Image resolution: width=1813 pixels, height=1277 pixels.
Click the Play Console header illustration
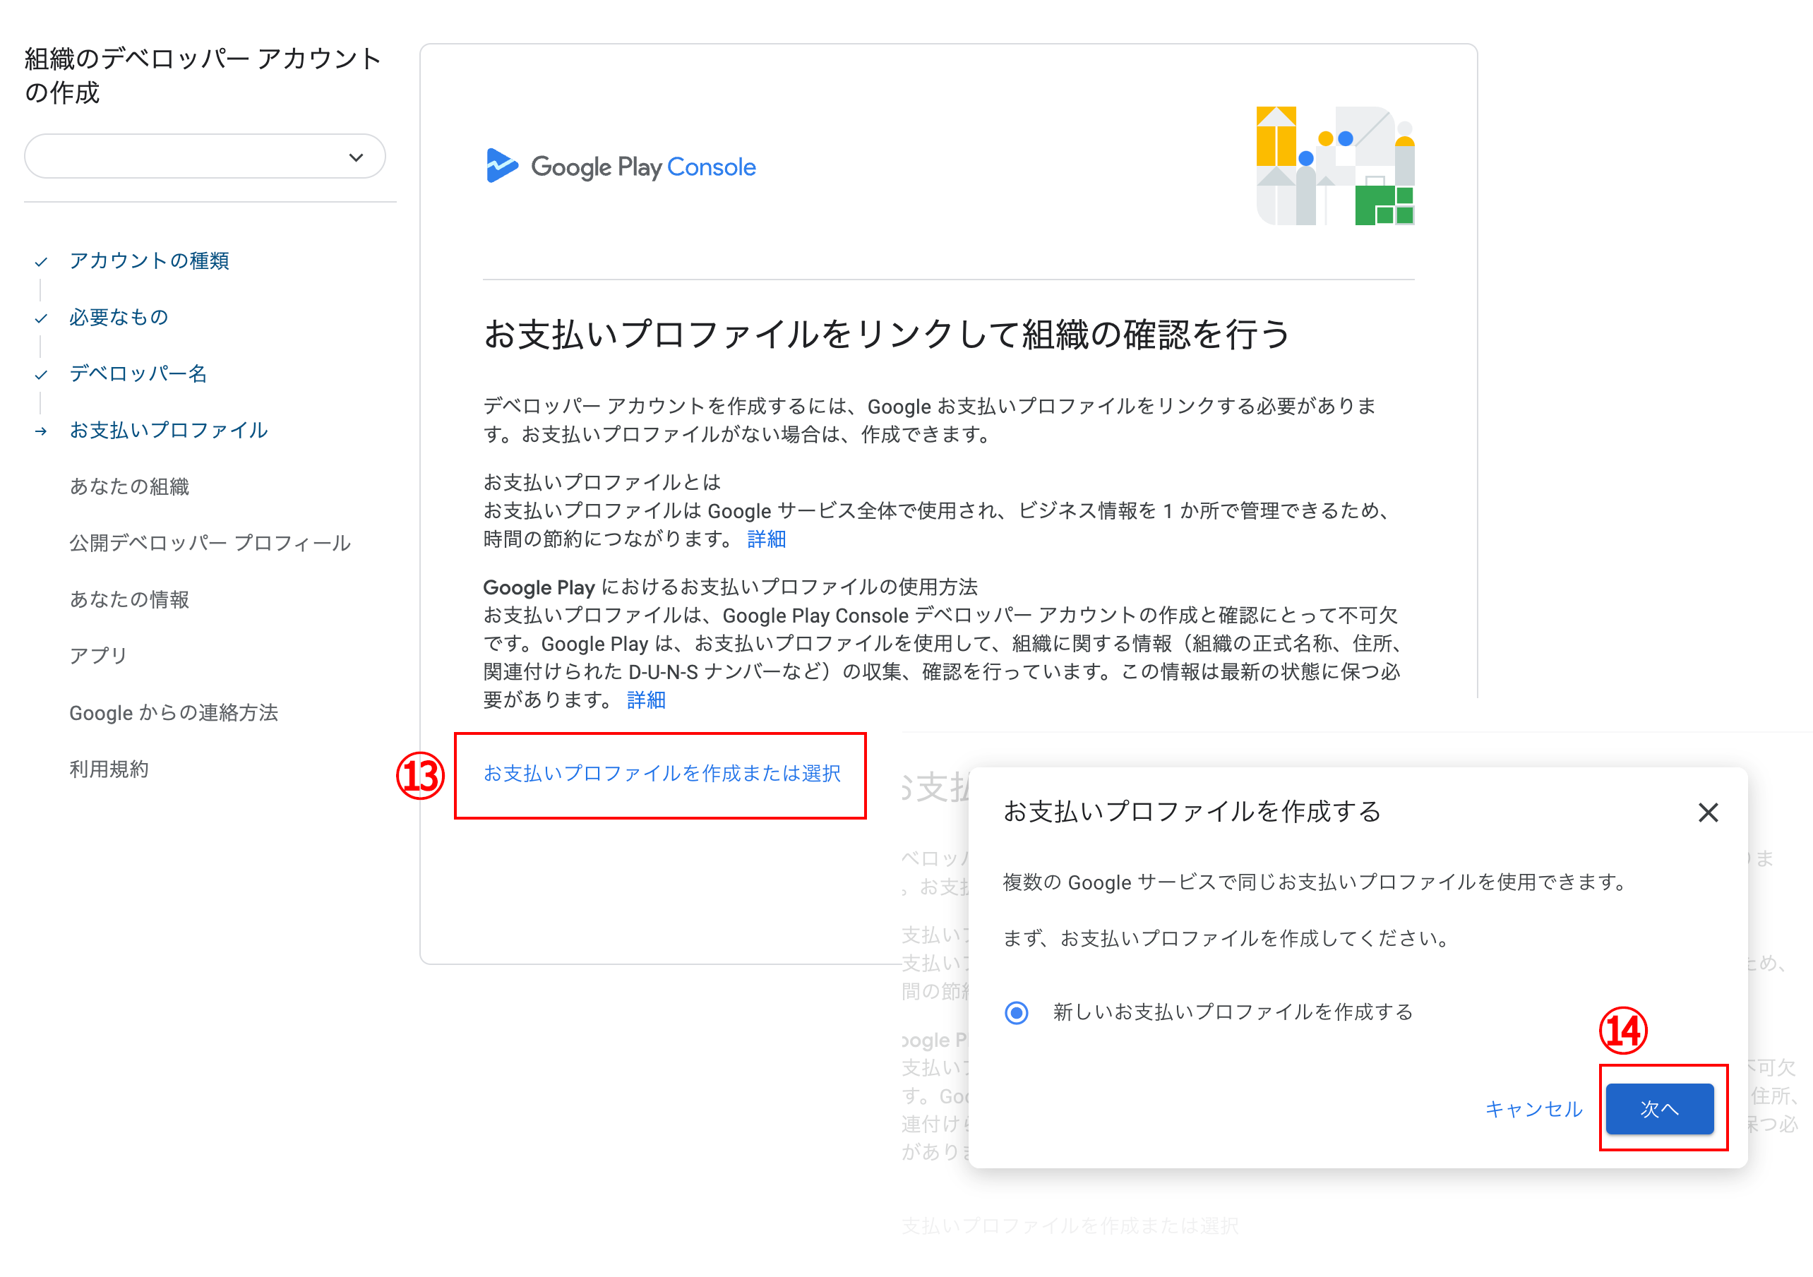pos(1335,166)
